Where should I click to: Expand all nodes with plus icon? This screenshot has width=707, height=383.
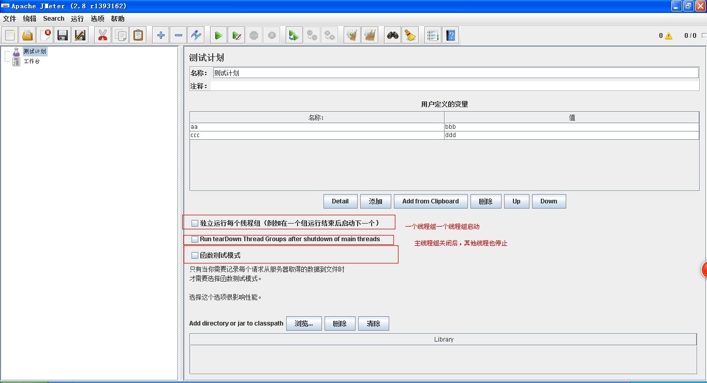point(161,35)
